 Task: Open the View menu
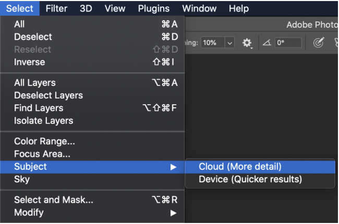click(x=115, y=8)
